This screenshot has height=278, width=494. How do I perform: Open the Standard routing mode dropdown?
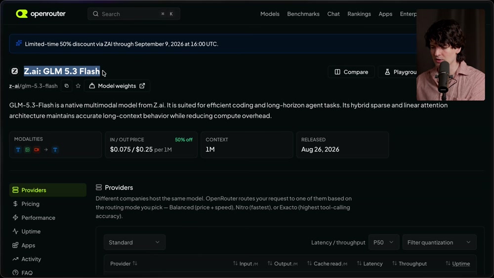click(134, 242)
